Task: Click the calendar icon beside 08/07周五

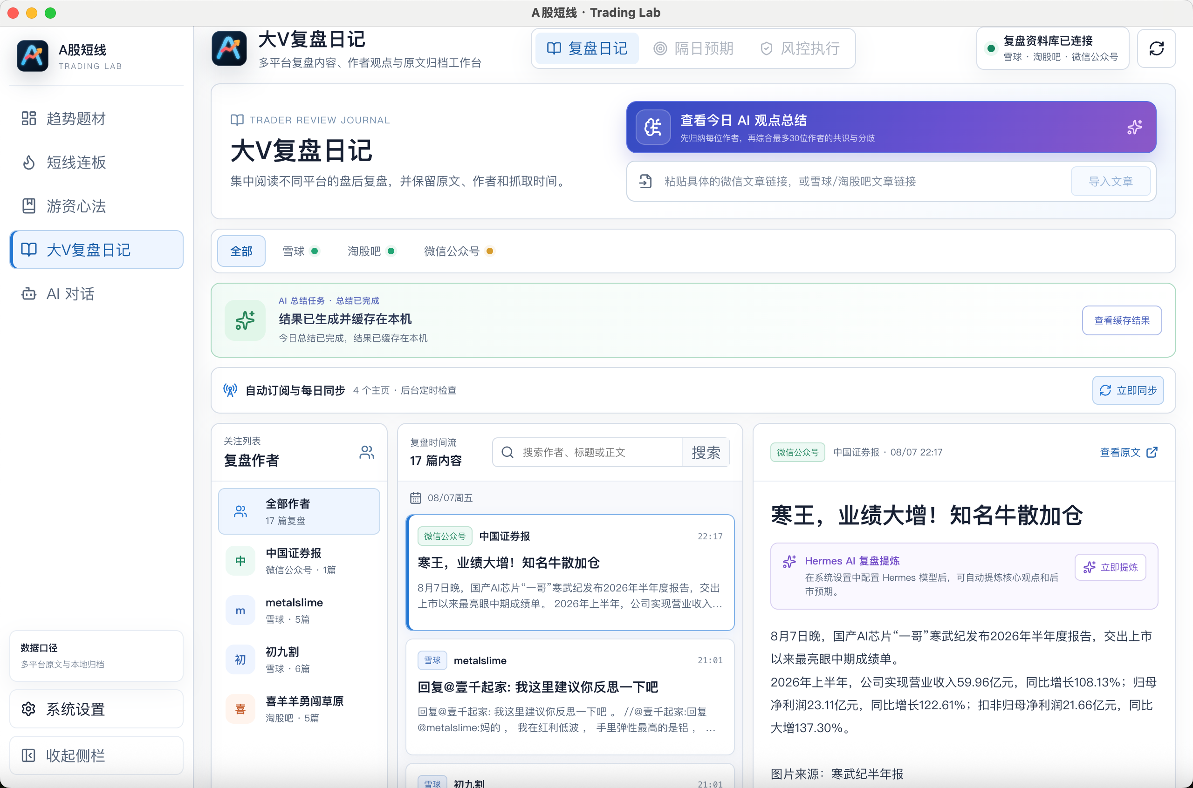Action: point(415,497)
